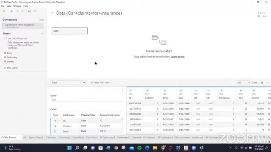Click the taskbar clock showing 11:36 AM
Viewport: 271px width, 152px height.
[259, 148]
